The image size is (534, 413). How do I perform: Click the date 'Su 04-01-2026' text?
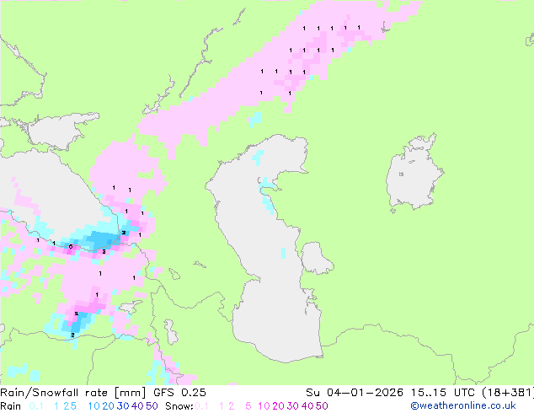coord(355,393)
